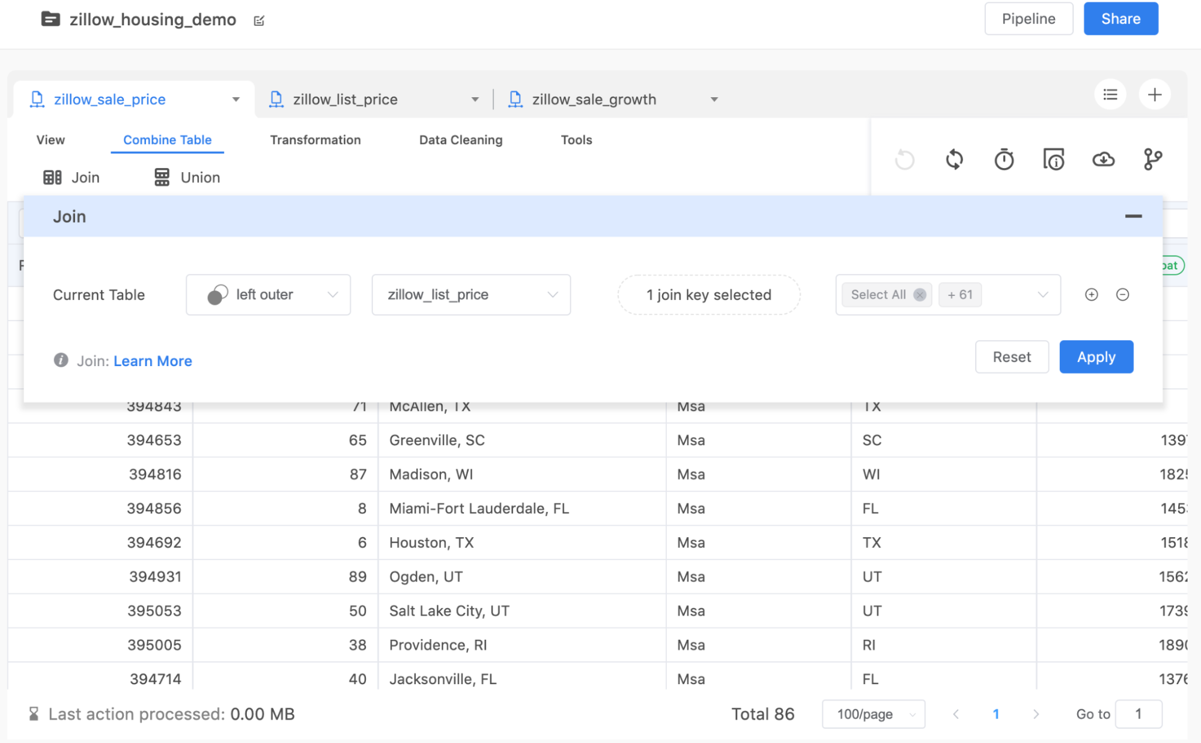
Task: Open the left outer join type dropdown
Action: pos(268,295)
